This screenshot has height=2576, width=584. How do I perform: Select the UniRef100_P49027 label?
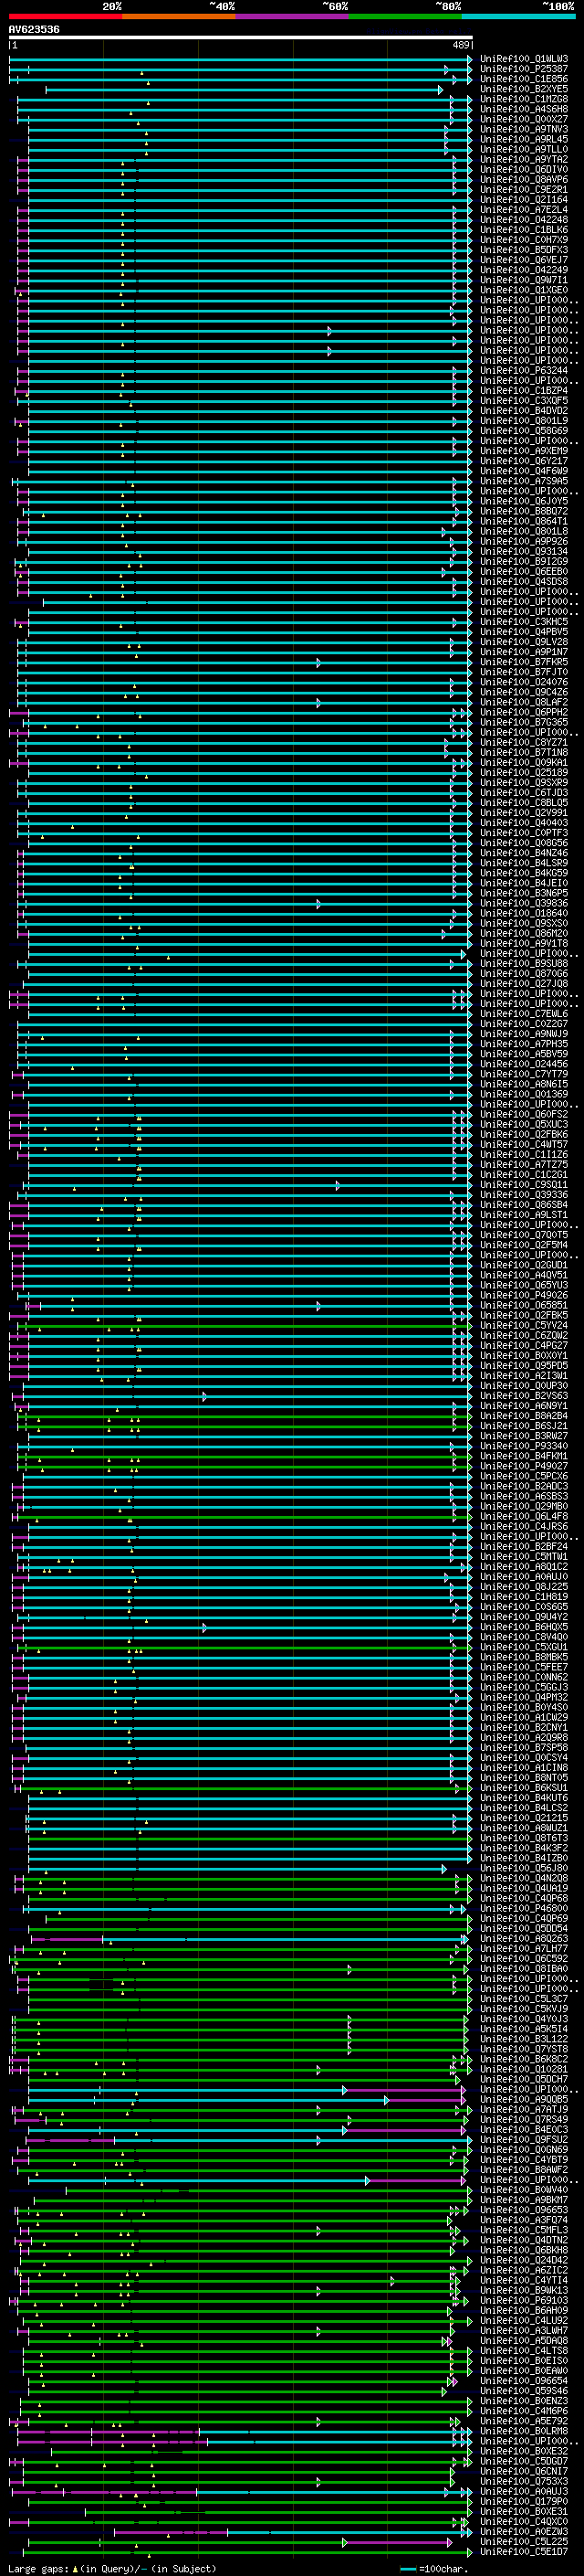click(524, 1466)
